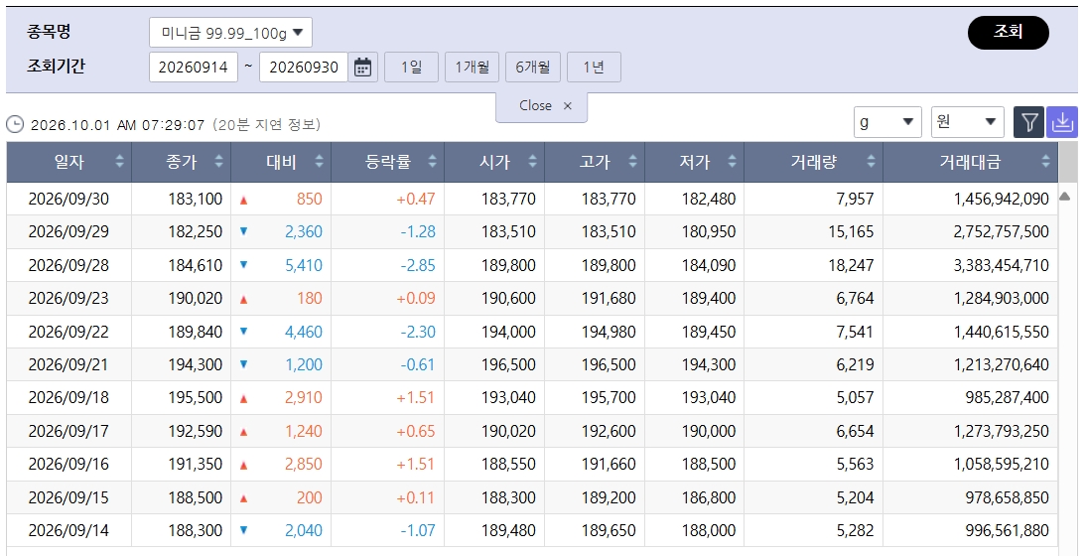Click the clock icon beside the timestamp
The image size is (1086, 556).
point(15,125)
